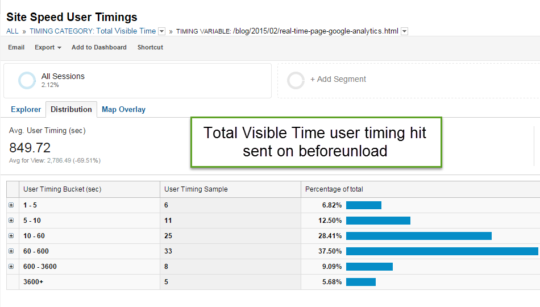Click the User Timing Bucket (sec) header
Viewport: 540px width, 307px height.
coord(63,189)
